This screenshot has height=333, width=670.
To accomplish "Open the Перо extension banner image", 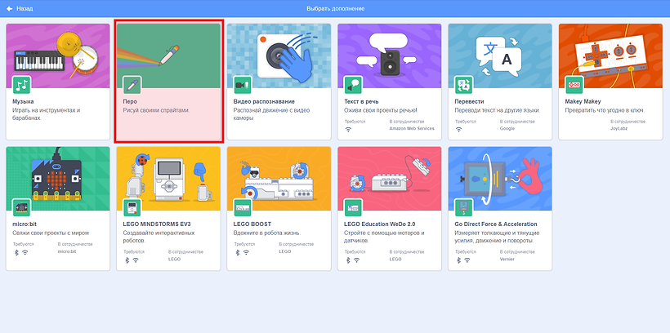I will (168, 56).
